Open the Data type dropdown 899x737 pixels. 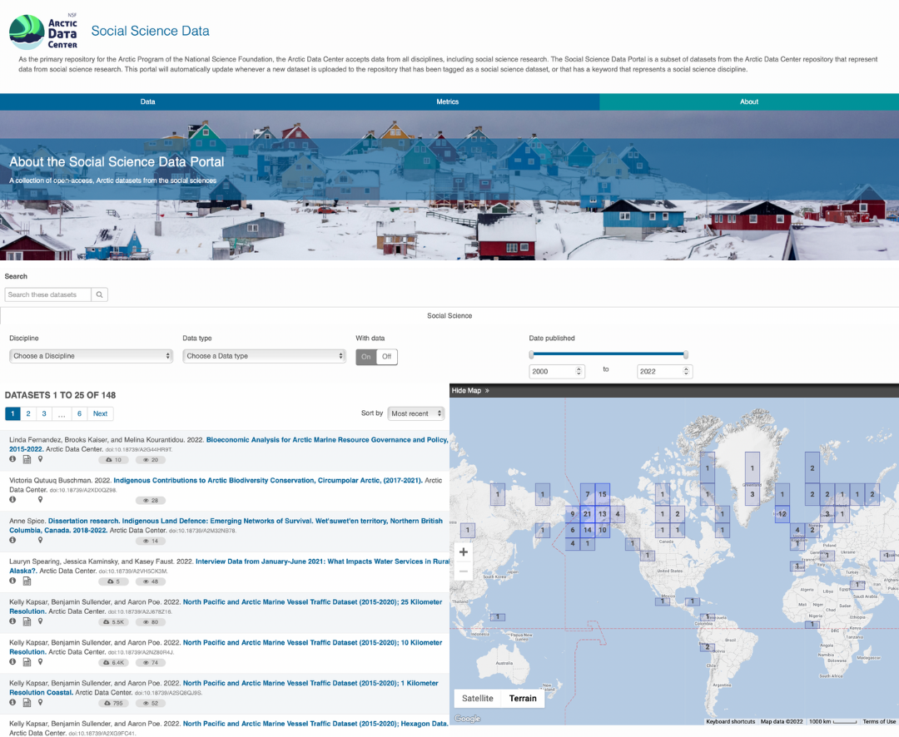tap(263, 356)
